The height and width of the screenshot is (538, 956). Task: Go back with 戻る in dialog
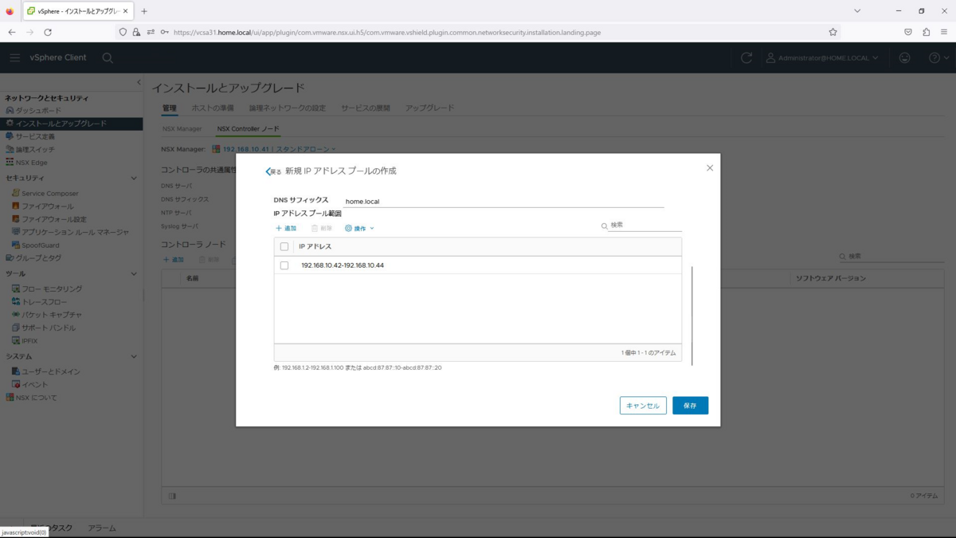pyautogui.click(x=273, y=171)
